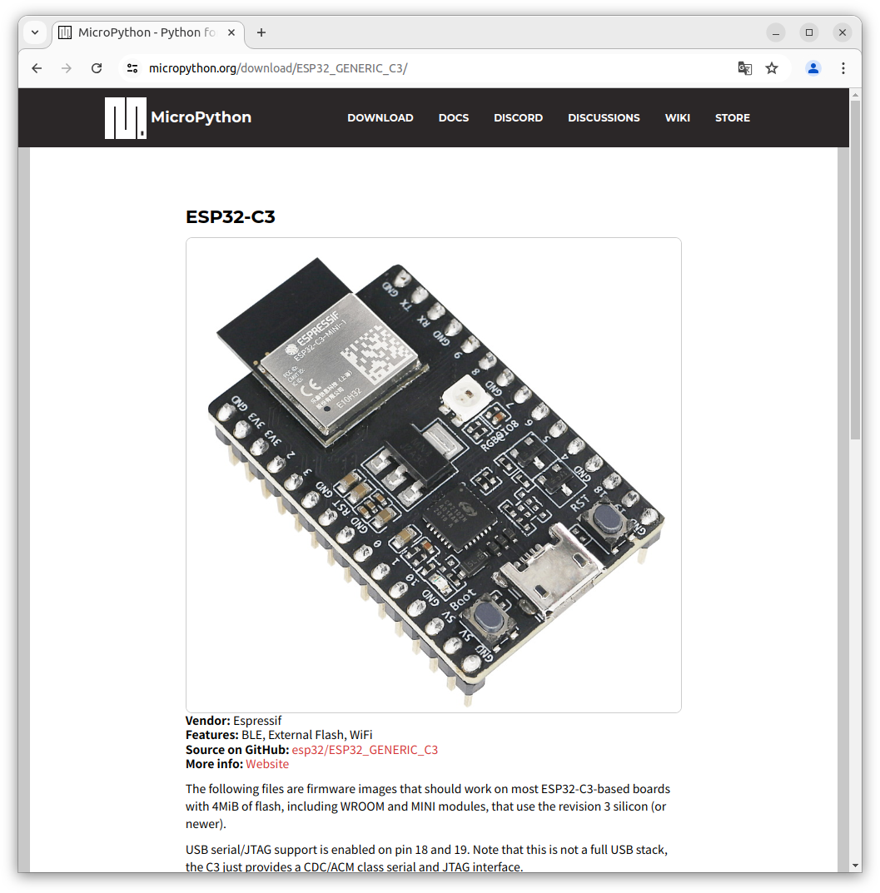Screen dimensions: 880x893
Task: Click the site information icon in address bar
Action: coord(132,68)
